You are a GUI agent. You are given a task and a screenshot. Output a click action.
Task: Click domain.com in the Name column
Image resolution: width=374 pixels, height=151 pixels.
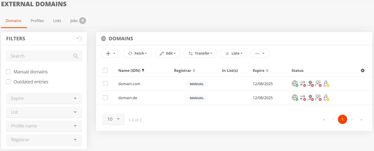tap(129, 84)
